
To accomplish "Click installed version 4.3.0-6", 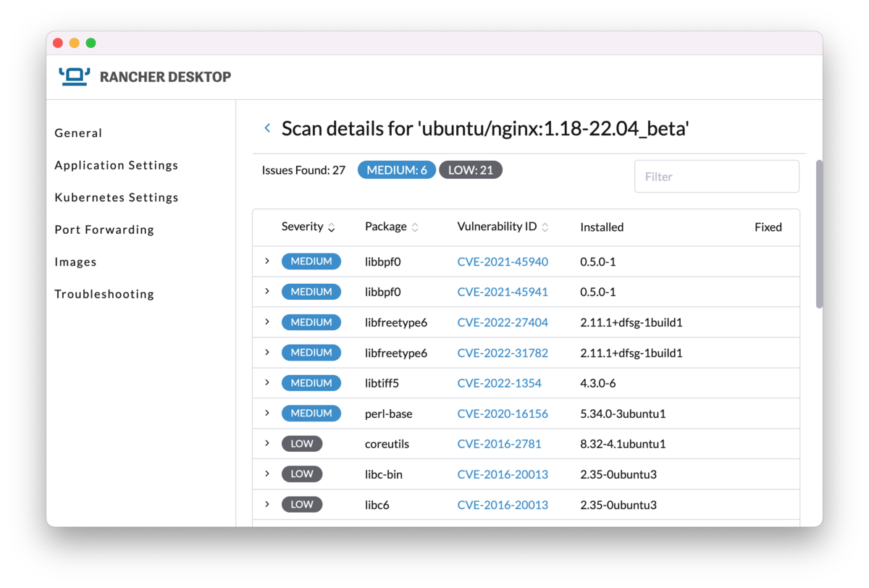I will click(x=598, y=383).
